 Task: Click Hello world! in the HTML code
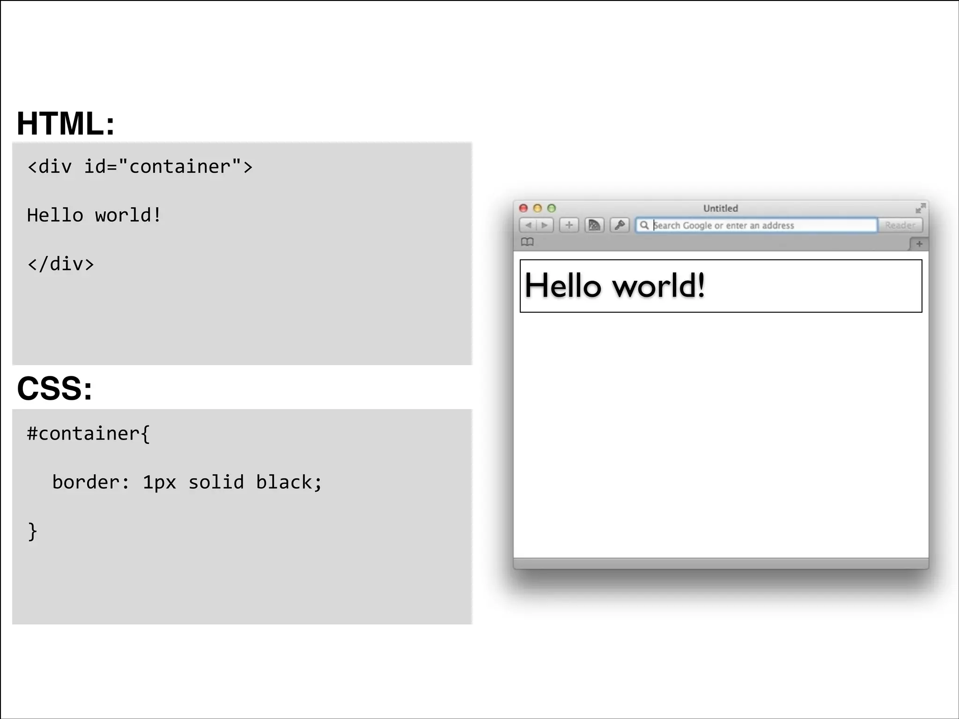coord(94,215)
